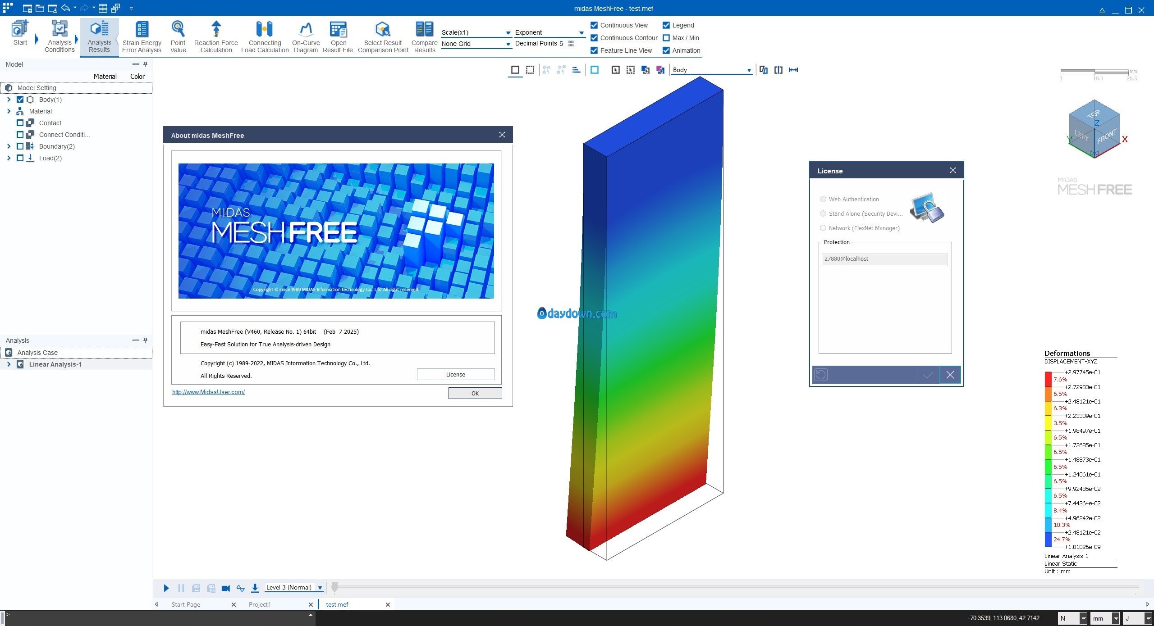Click the blue shapes pick selection icon
The image size is (1154, 626).
tap(646, 70)
